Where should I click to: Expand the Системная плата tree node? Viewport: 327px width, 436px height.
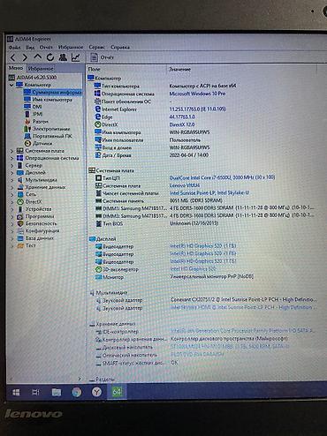click(x=11, y=151)
